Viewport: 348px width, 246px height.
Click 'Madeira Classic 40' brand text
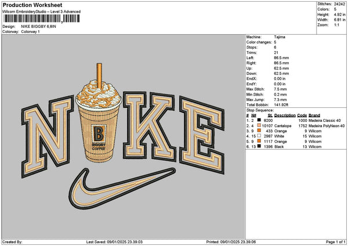click(x=324, y=121)
